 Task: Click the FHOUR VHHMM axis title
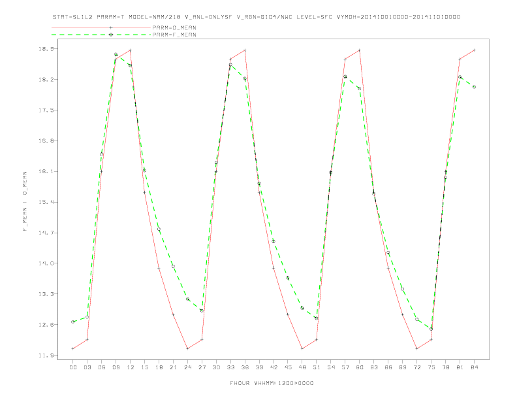(272, 383)
